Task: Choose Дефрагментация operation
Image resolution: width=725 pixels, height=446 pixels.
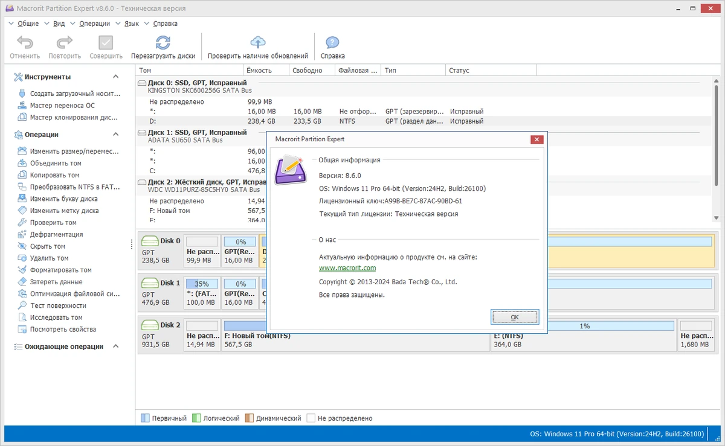Action: [50, 234]
